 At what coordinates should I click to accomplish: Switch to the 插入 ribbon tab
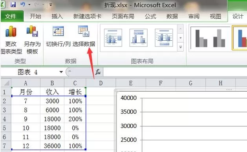[x=57, y=16]
